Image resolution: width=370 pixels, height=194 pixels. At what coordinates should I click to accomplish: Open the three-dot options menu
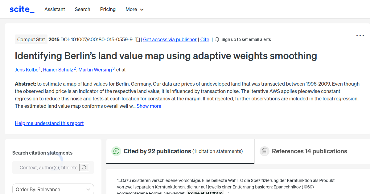360,36
